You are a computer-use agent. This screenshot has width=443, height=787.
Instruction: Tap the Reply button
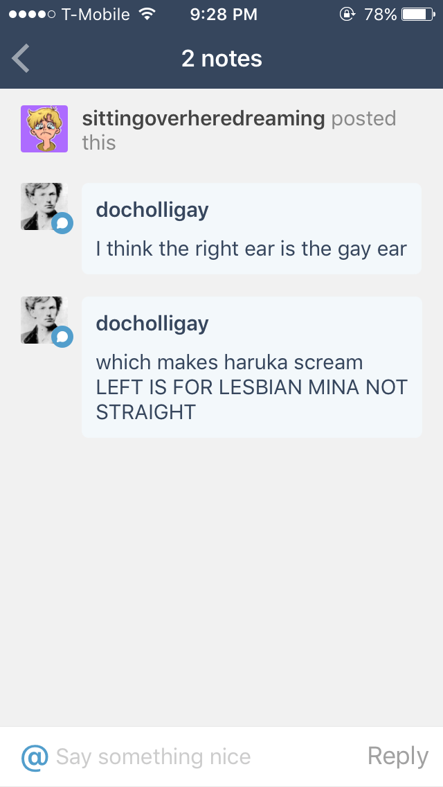[x=398, y=757]
